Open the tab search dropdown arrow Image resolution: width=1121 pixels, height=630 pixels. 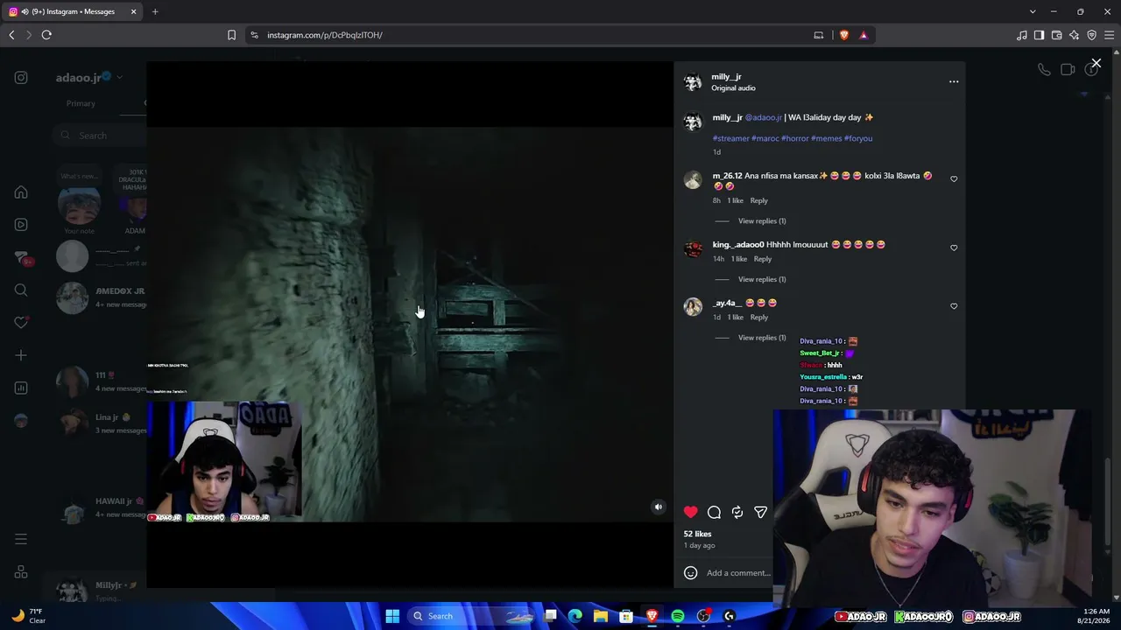coord(1033,11)
